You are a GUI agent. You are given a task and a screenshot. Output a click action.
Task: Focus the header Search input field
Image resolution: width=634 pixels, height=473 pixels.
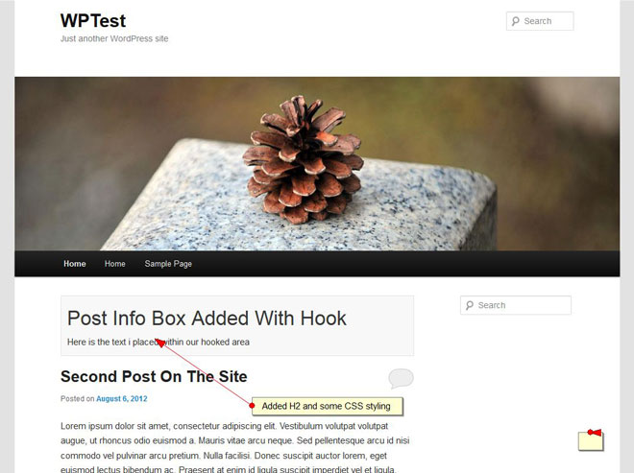tap(540, 21)
